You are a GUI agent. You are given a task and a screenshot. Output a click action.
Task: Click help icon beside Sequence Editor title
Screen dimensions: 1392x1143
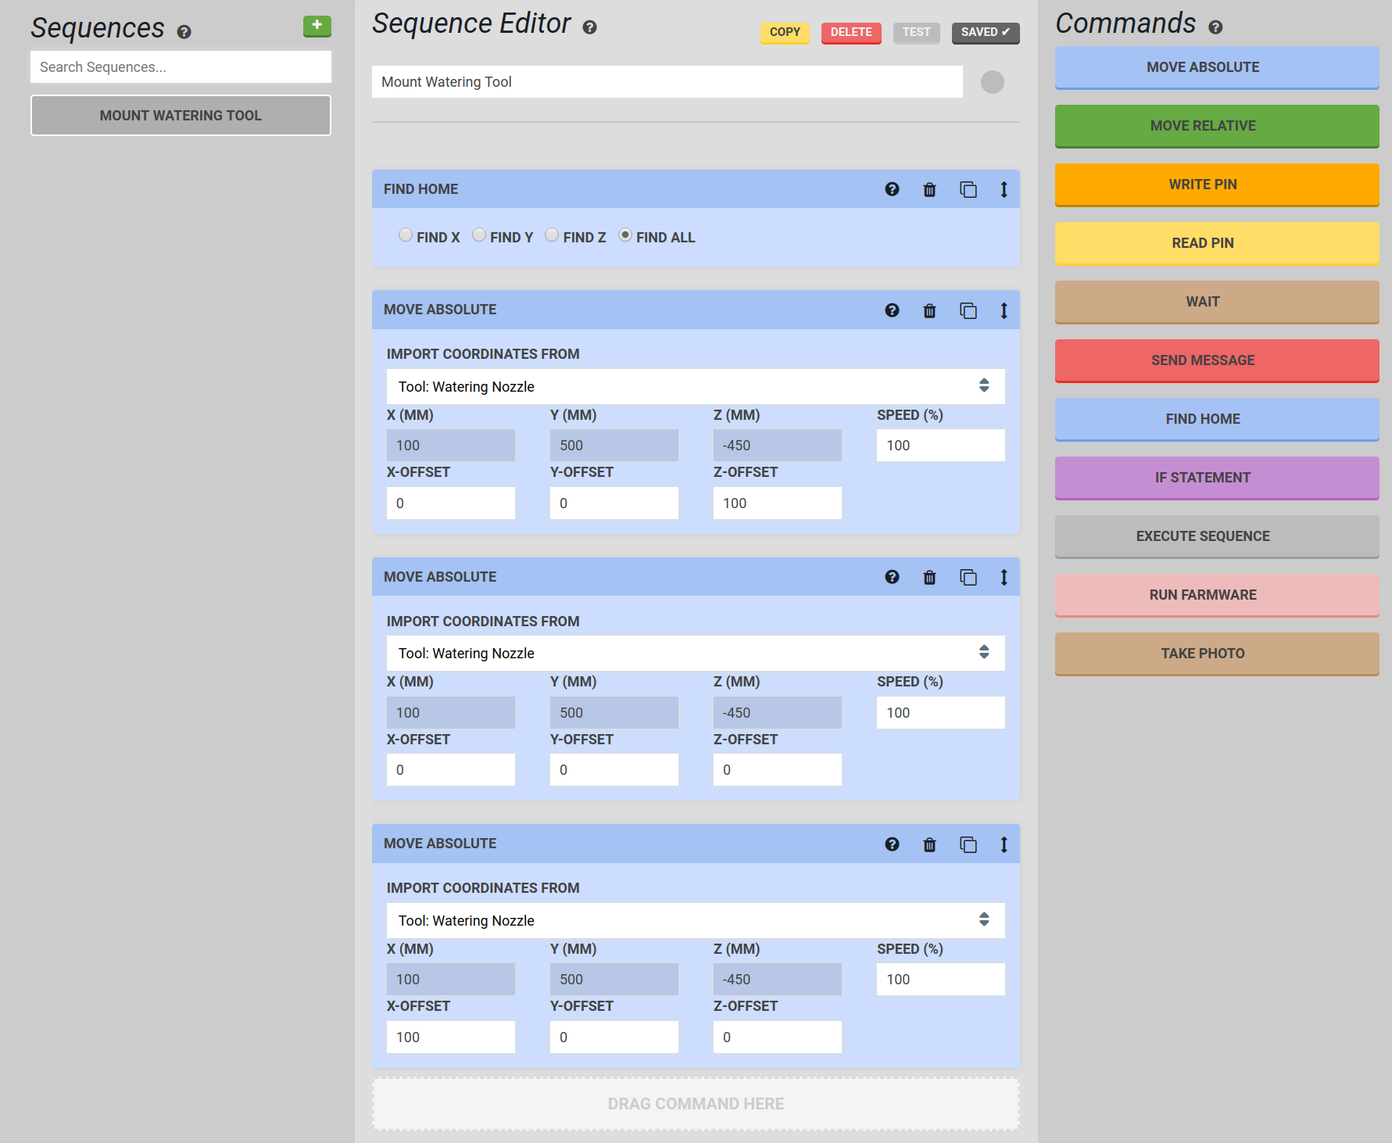589,27
